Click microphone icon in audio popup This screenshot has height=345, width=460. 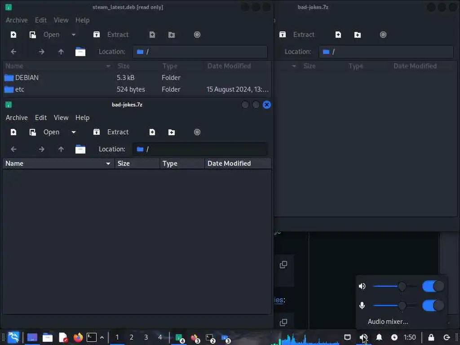(362, 305)
